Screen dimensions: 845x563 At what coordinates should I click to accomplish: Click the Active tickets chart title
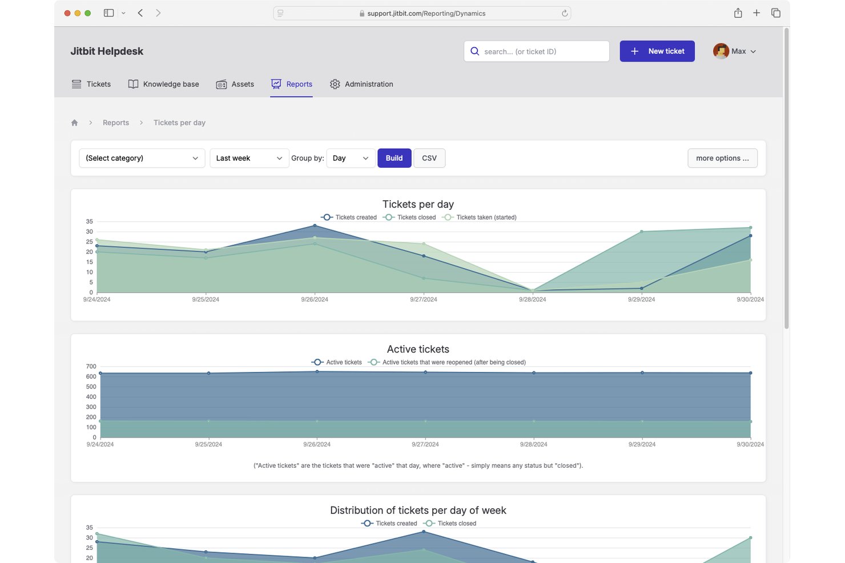tap(418, 349)
